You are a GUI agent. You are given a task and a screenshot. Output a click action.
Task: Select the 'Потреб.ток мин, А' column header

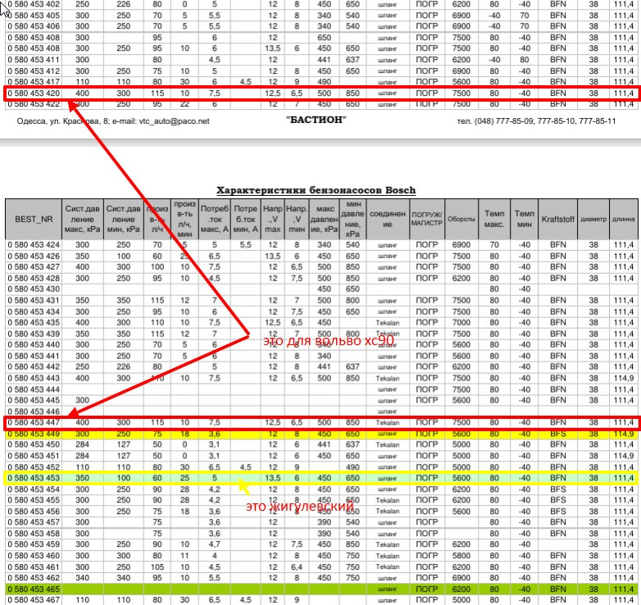pos(246,219)
